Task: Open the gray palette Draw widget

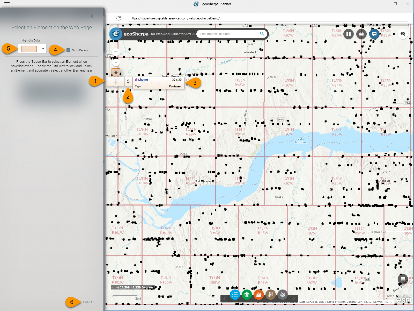Action: pos(283,295)
